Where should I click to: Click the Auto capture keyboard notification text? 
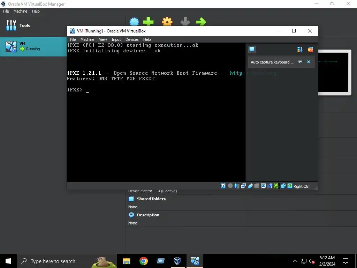click(272, 62)
